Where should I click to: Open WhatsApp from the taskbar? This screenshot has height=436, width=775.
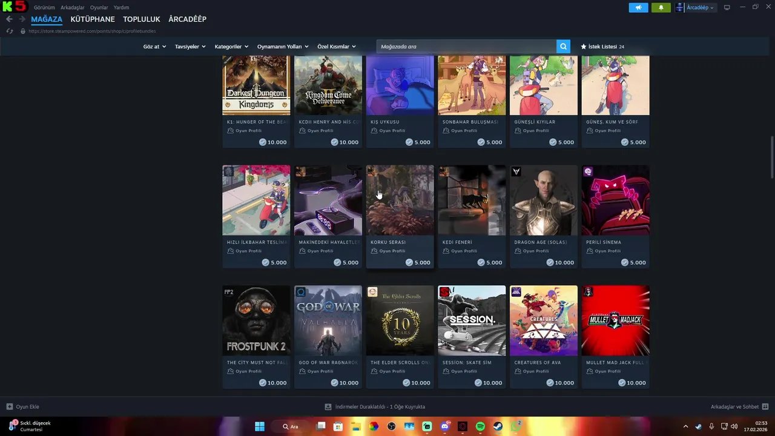pos(516,426)
